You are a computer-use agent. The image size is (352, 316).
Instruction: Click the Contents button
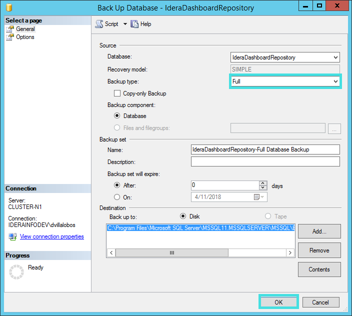319,269
